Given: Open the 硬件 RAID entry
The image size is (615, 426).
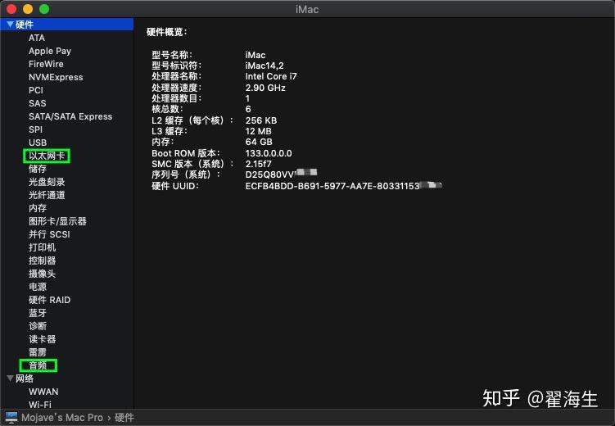Looking at the screenshot, I should (49, 300).
